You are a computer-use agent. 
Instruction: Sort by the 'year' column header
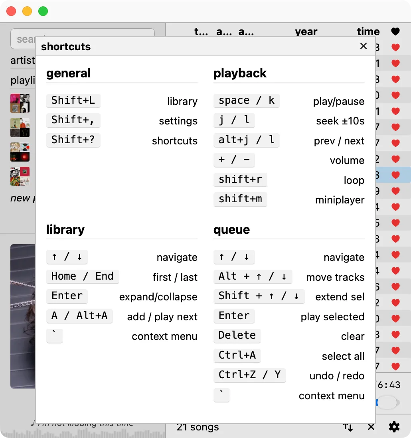306,32
